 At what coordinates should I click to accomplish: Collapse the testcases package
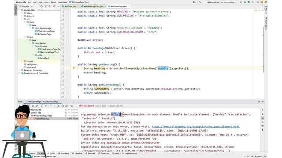coord(33,46)
